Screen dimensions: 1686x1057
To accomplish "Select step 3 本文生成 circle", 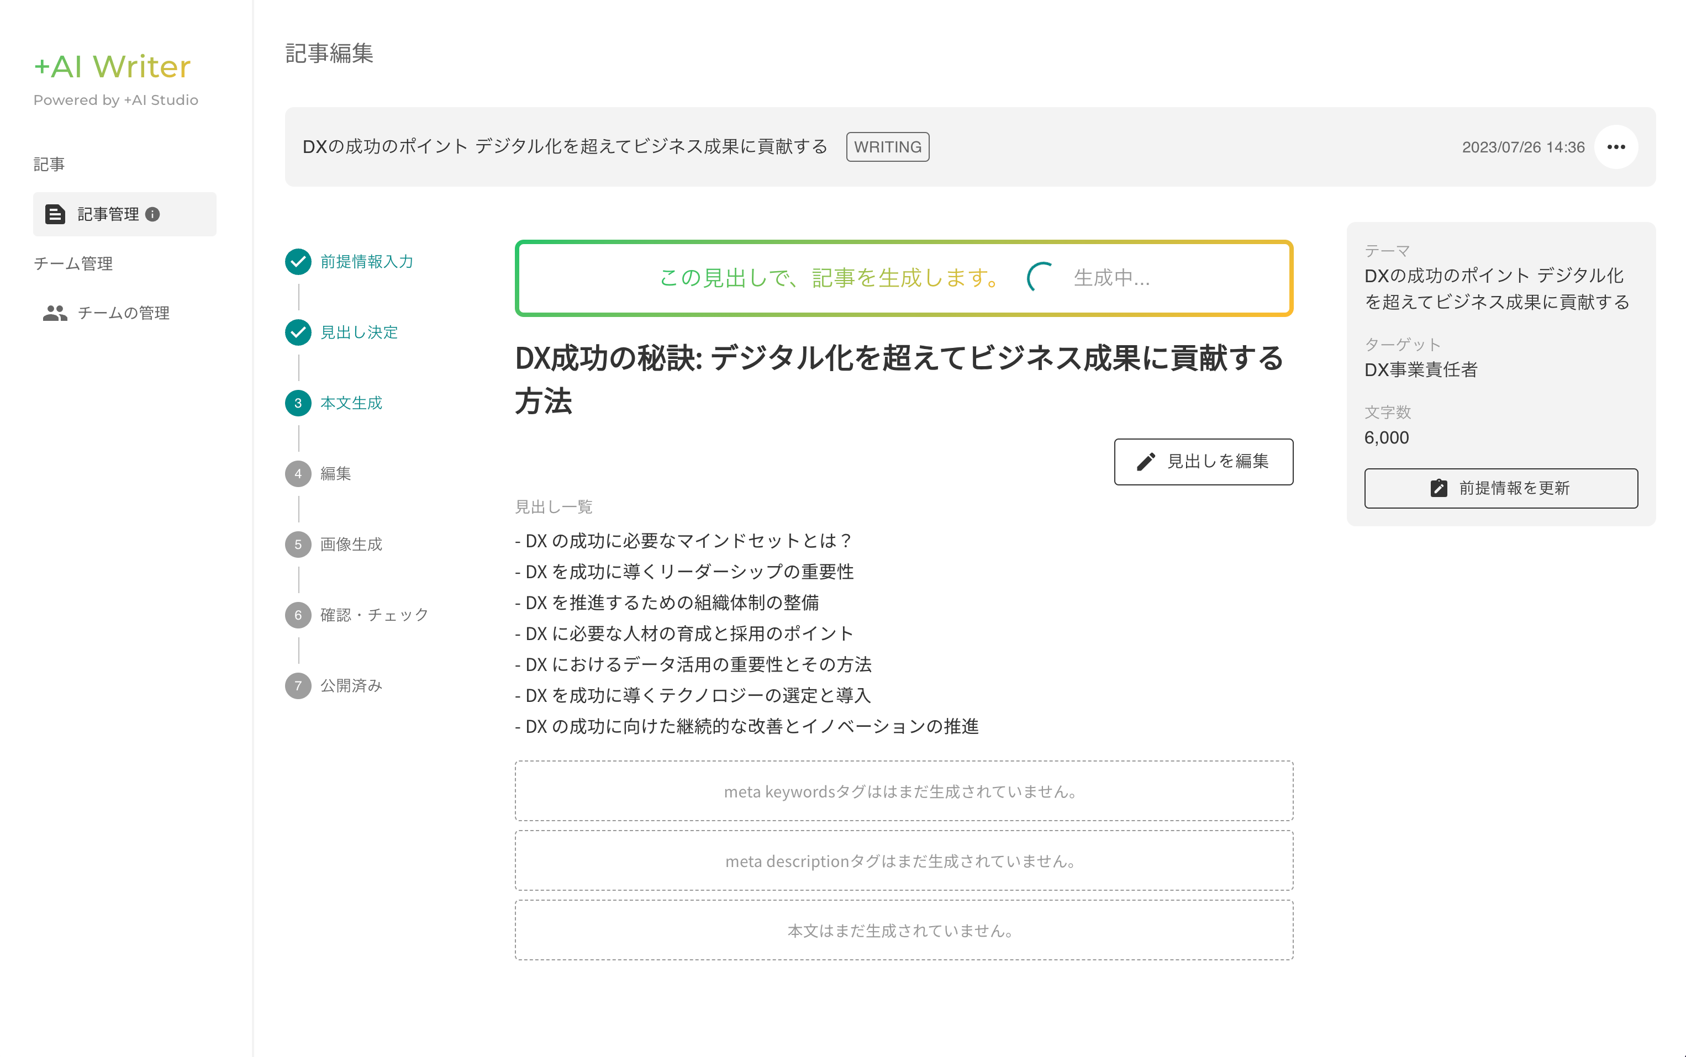I will click(x=298, y=403).
